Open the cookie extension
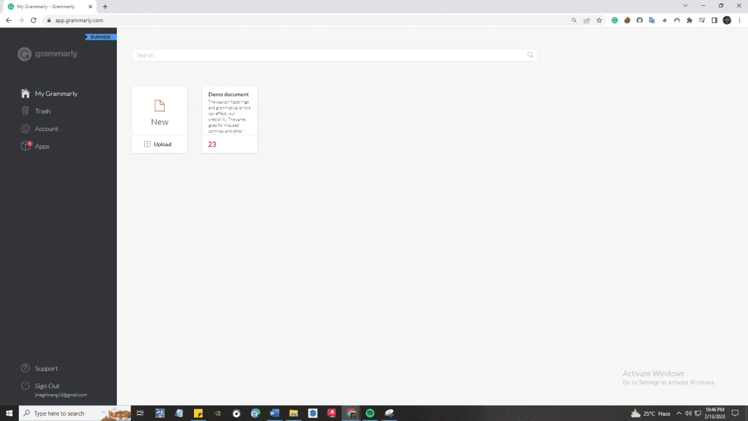Screen dimensions: 748x421 tap(627, 20)
